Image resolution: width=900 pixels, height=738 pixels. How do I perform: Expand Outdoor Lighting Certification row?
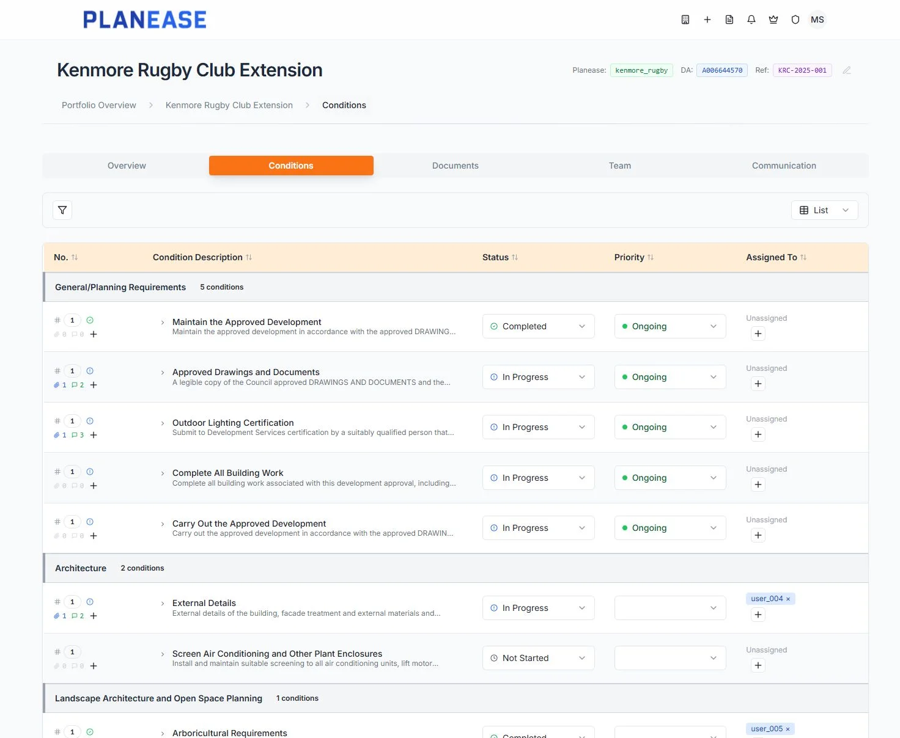pyautogui.click(x=162, y=423)
